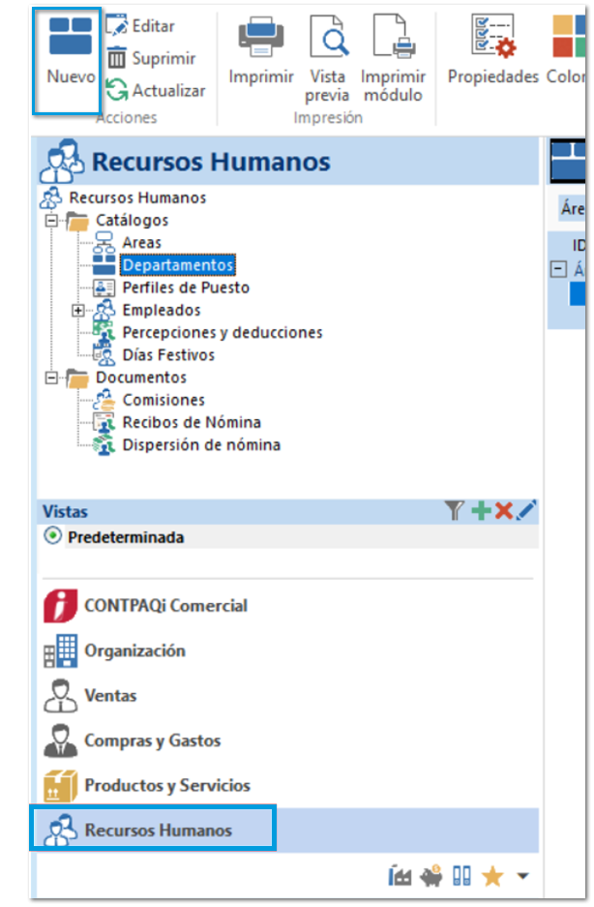This screenshot has height=907, width=594.
Task: Click Suprimir with the trash icon
Action: [x=152, y=58]
